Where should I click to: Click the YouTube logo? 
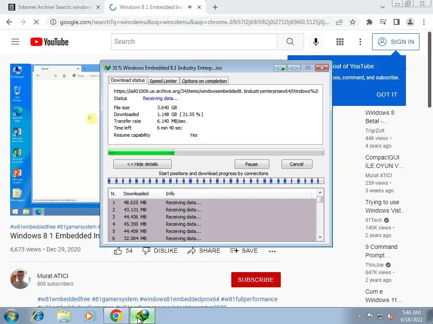click(x=49, y=42)
